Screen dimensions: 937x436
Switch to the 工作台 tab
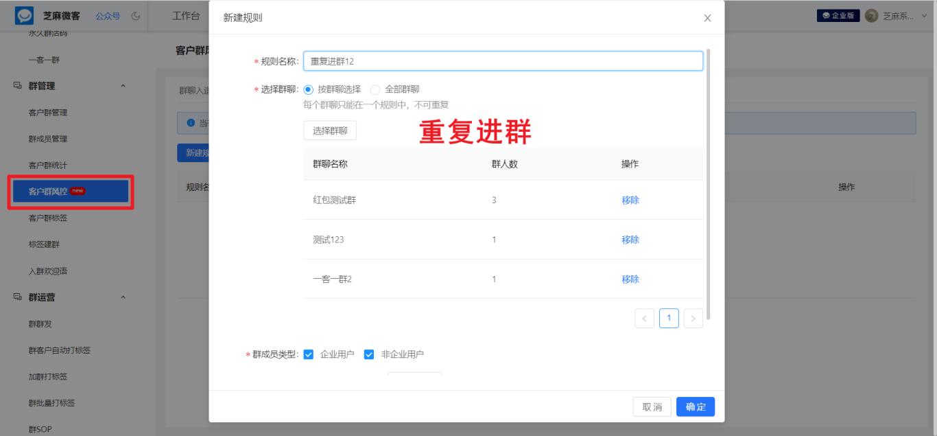(185, 15)
